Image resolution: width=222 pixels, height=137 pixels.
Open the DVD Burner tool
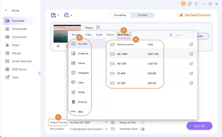[16, 69]
